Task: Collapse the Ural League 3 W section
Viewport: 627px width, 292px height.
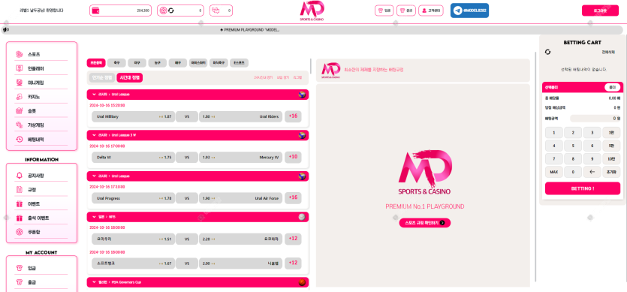Action: click(x=94, y=135)
